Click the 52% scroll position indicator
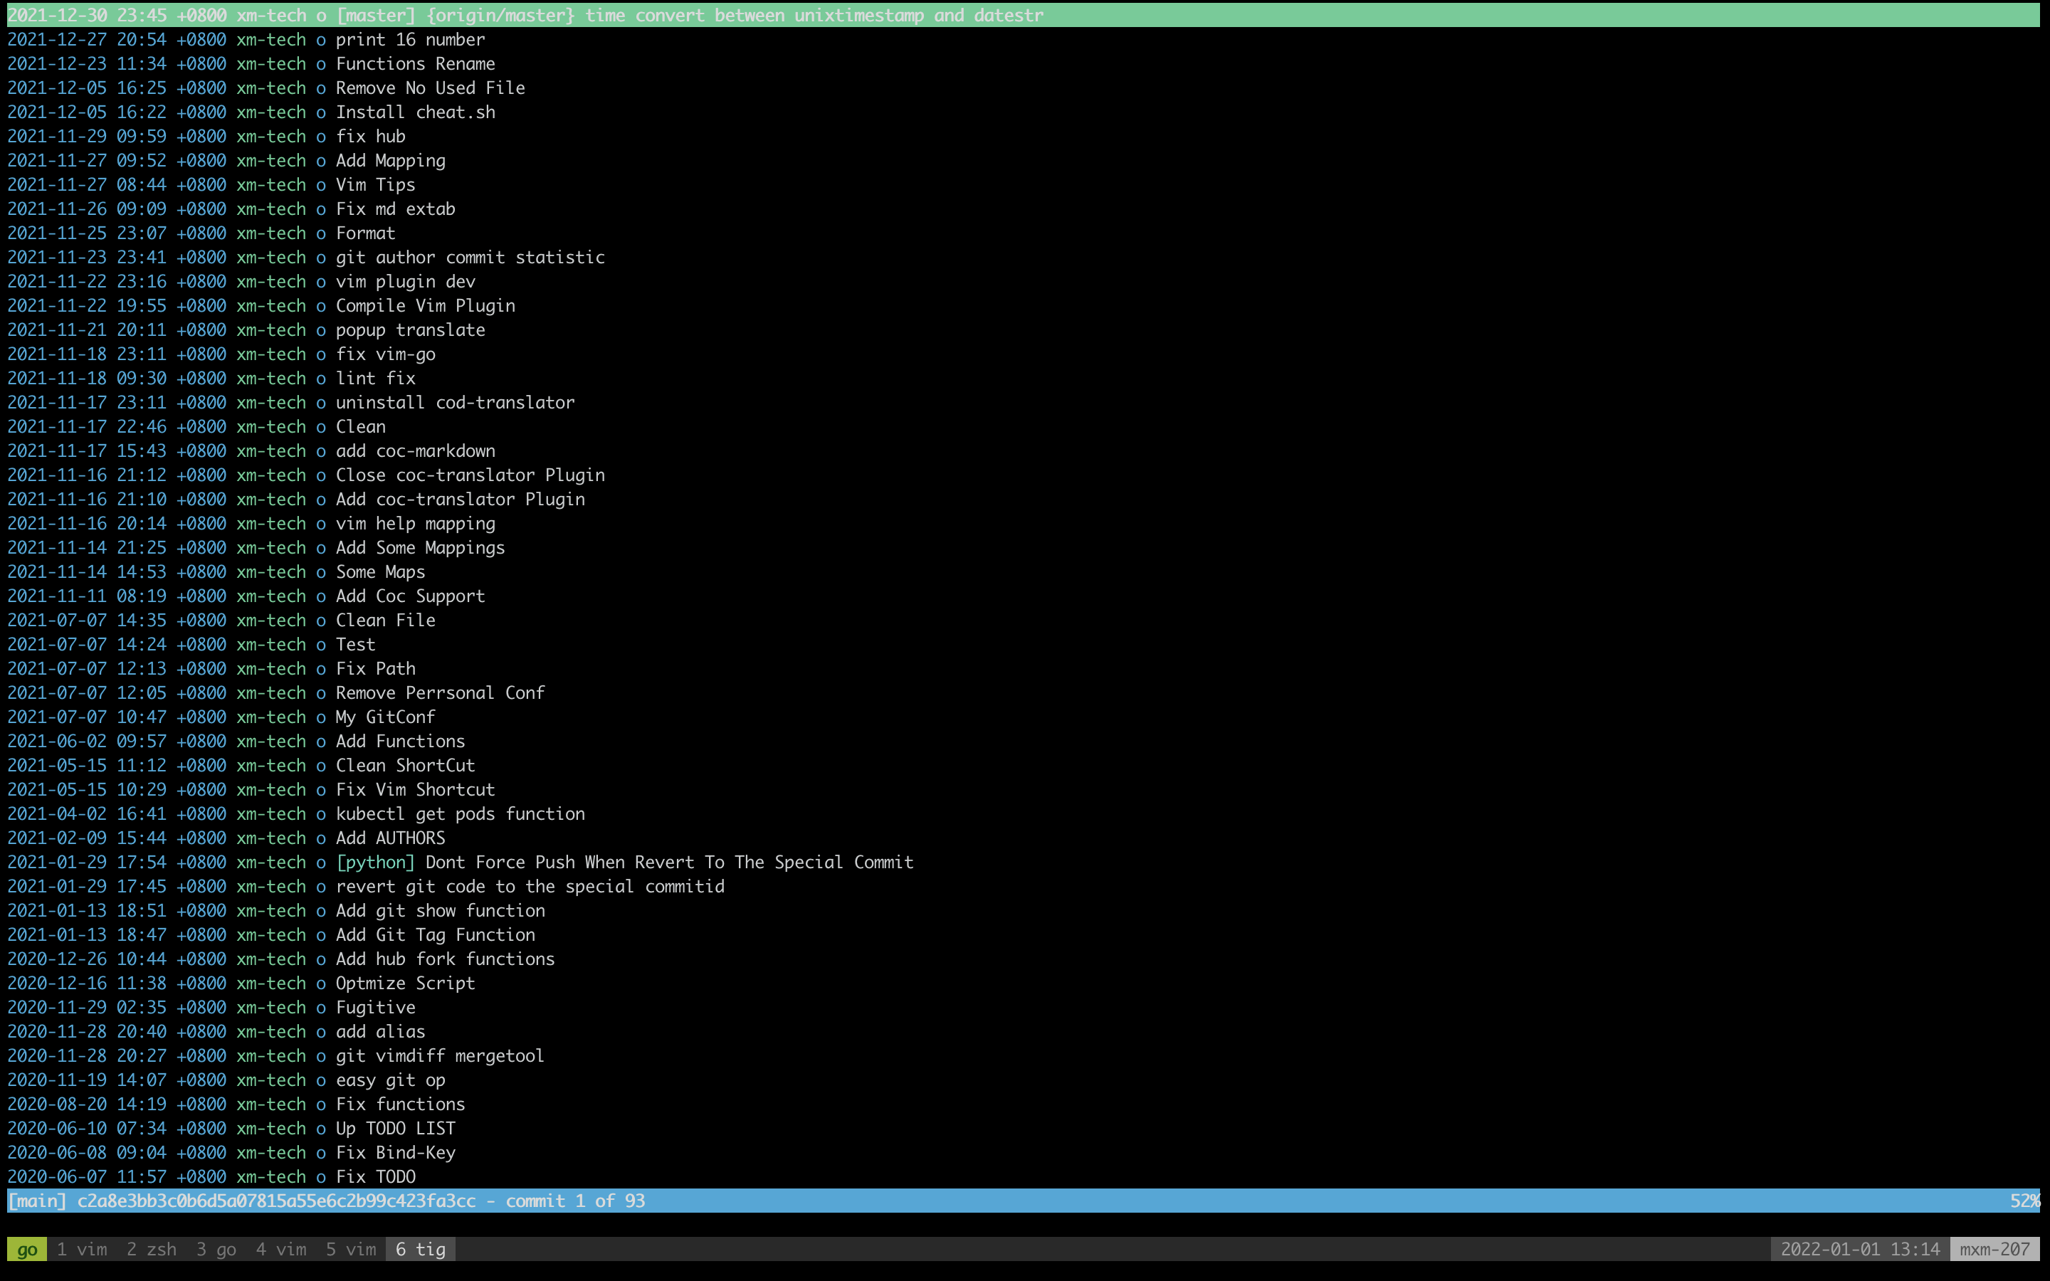This screenshot has width=2050, height=1281. coord(2024,1201)
